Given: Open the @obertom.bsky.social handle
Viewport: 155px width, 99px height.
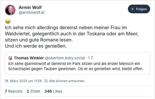Looking at the screenshot, I should 65,58.
